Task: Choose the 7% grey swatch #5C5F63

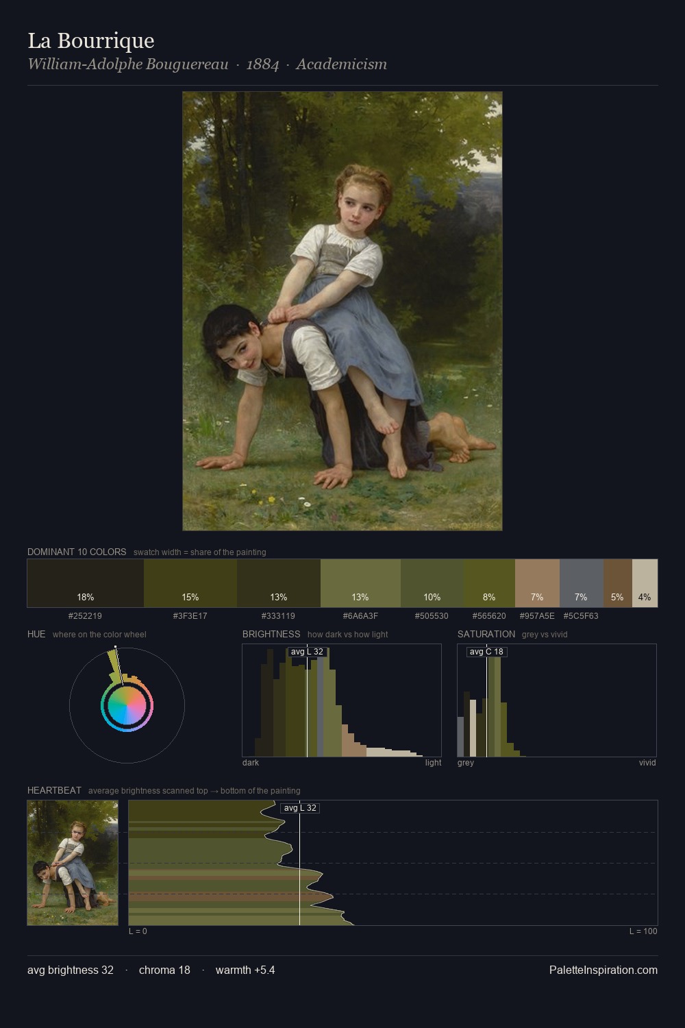Action: 582,583
